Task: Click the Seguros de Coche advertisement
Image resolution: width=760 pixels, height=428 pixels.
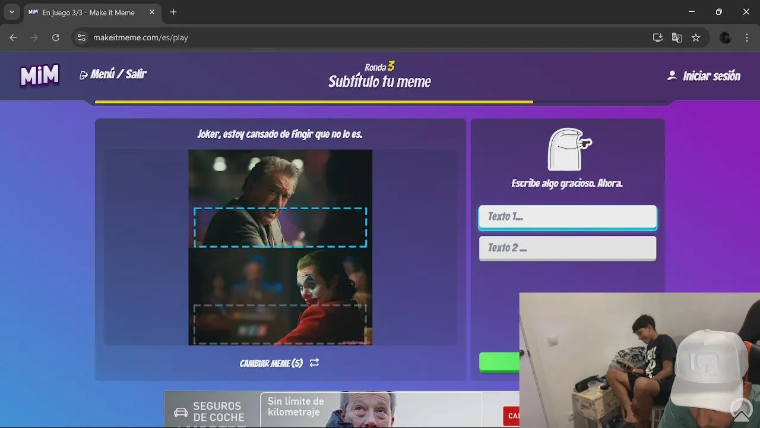Action: pos(341,409)
